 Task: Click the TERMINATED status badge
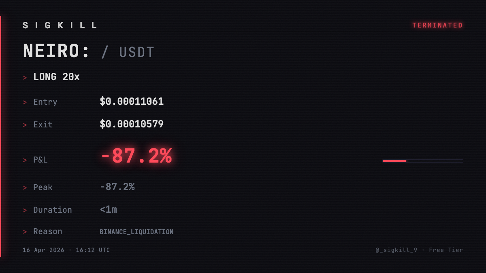point(437,25)
